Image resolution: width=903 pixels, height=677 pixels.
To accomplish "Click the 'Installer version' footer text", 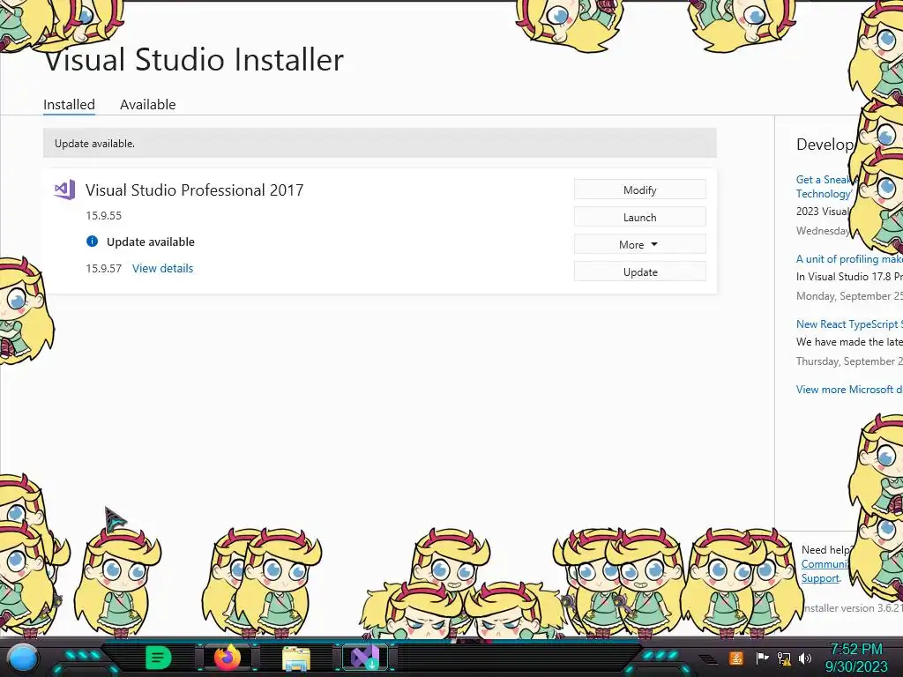I will (853, 608).
